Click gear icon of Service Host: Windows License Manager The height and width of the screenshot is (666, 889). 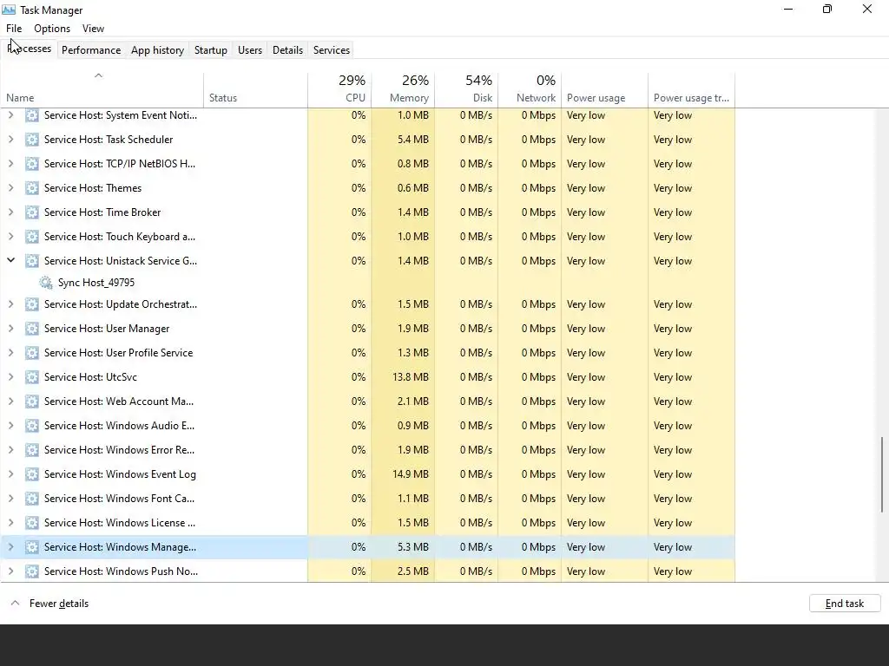tap(32, 523)
